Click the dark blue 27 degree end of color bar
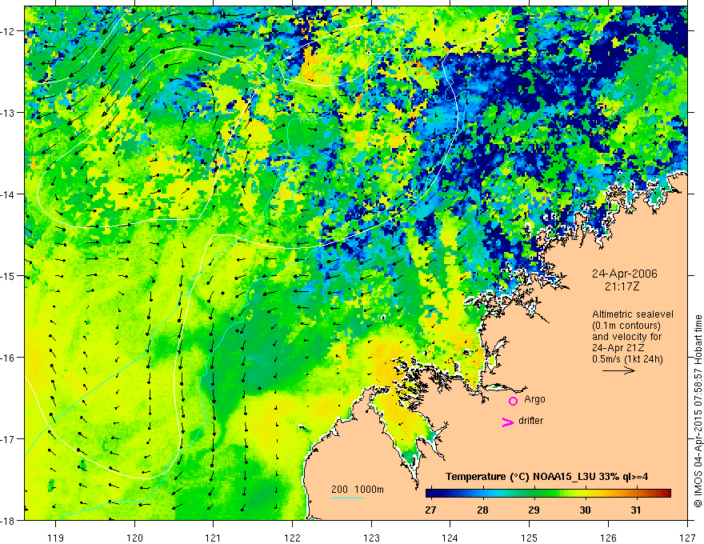The height and width of the screenshot is (544, 704). 430,493
